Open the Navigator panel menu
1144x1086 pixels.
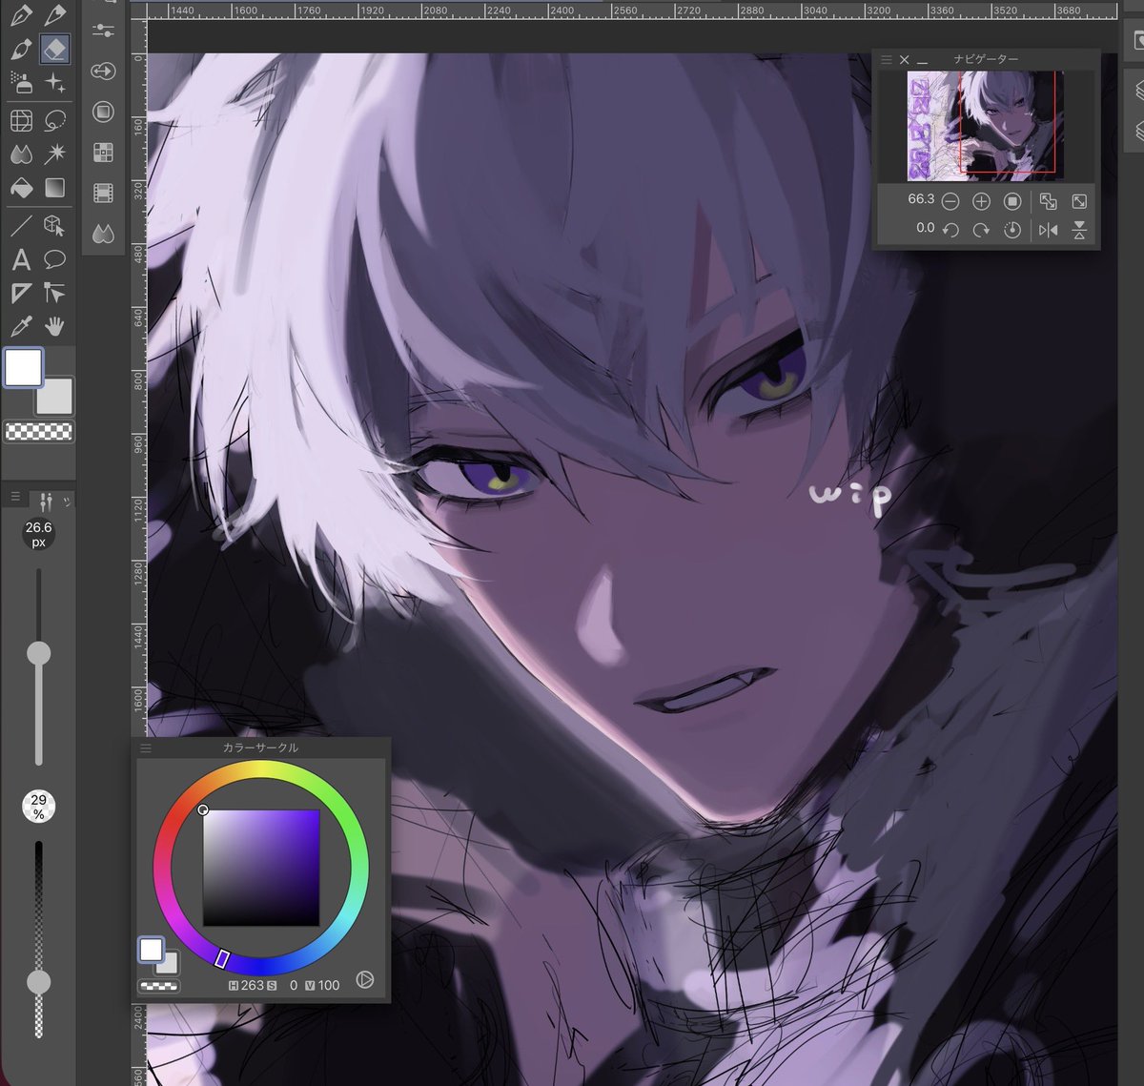click(888, 59)
